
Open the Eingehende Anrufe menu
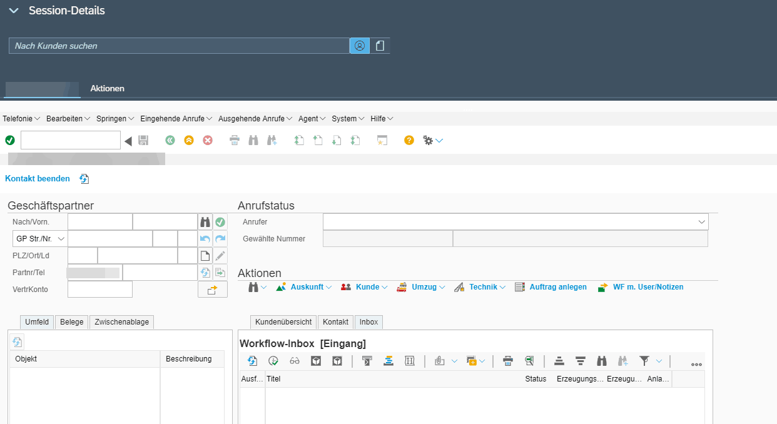pyautogui.click(x=176, y=119)
